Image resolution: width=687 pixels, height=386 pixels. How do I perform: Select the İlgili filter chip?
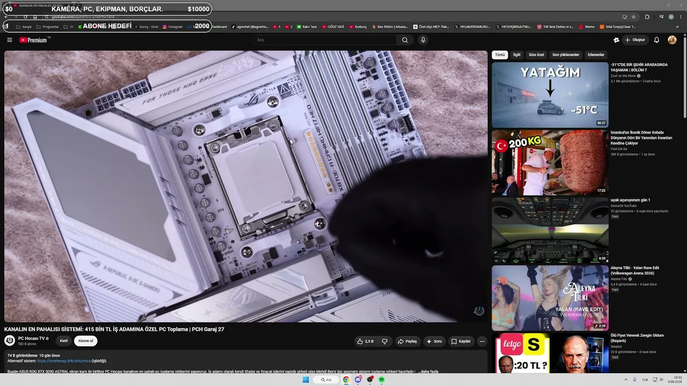516,55
